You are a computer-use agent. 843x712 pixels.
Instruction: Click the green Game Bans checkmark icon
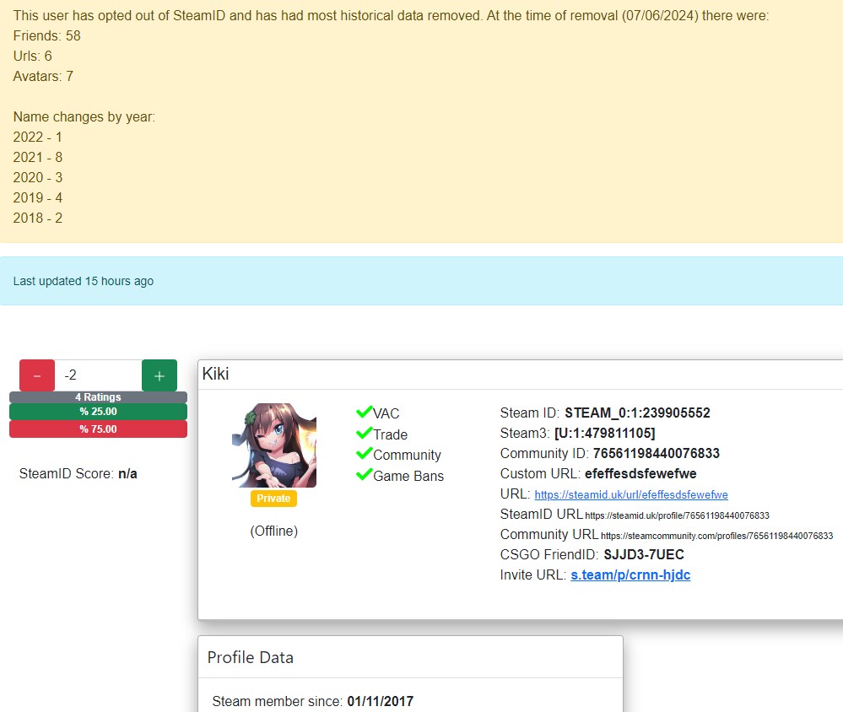[x=364, y=474]
